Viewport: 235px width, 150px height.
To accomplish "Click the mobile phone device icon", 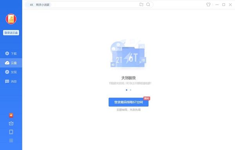I will [11, 132].
